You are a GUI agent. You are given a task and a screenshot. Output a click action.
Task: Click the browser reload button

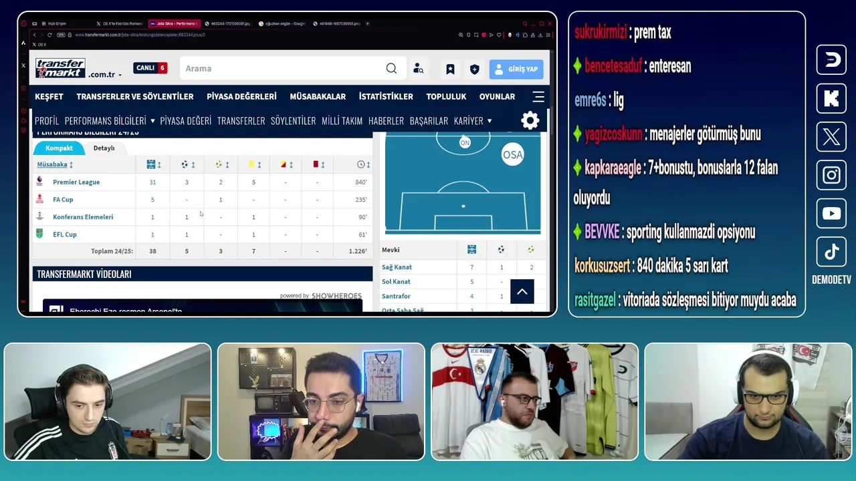point(49,35)
